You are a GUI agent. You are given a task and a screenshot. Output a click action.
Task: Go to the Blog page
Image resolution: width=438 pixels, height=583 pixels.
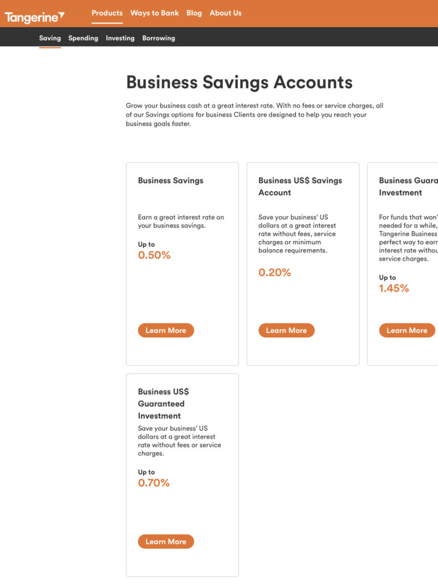[194, 13]
